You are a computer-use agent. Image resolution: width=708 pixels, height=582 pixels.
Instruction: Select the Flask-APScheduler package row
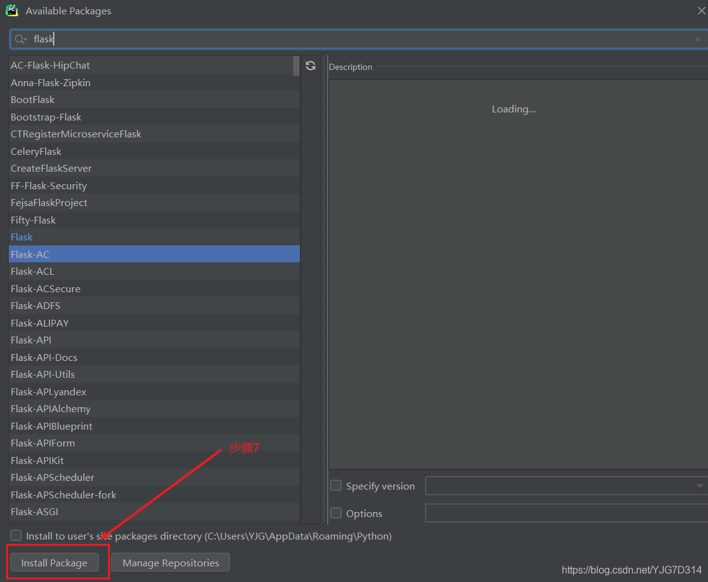pos(154,477)
